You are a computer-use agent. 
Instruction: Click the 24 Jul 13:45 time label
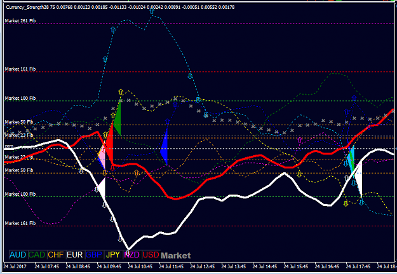tap(234, 266)
